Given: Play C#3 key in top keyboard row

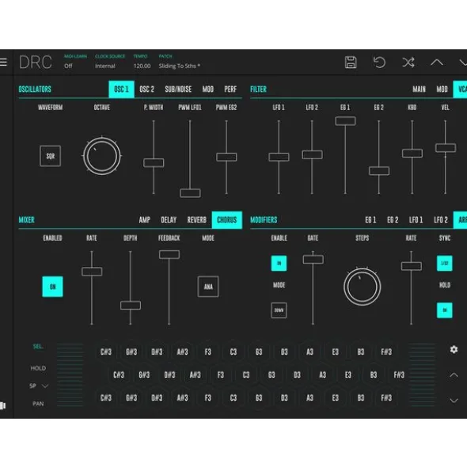Looking at the screenshot, I should (x=106, y=352).
